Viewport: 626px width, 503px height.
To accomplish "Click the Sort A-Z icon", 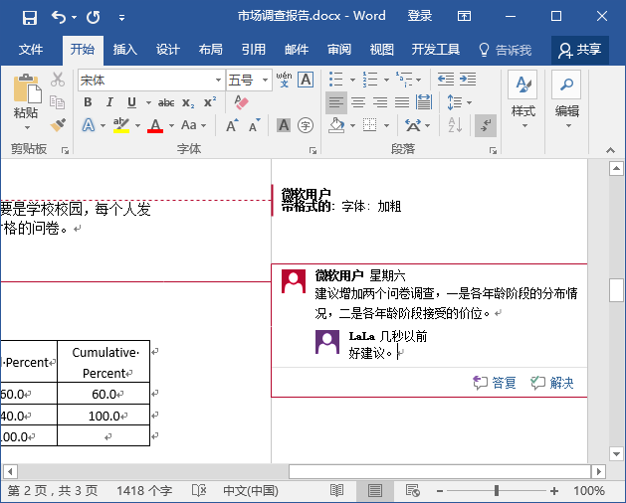I will pos(455,125).
